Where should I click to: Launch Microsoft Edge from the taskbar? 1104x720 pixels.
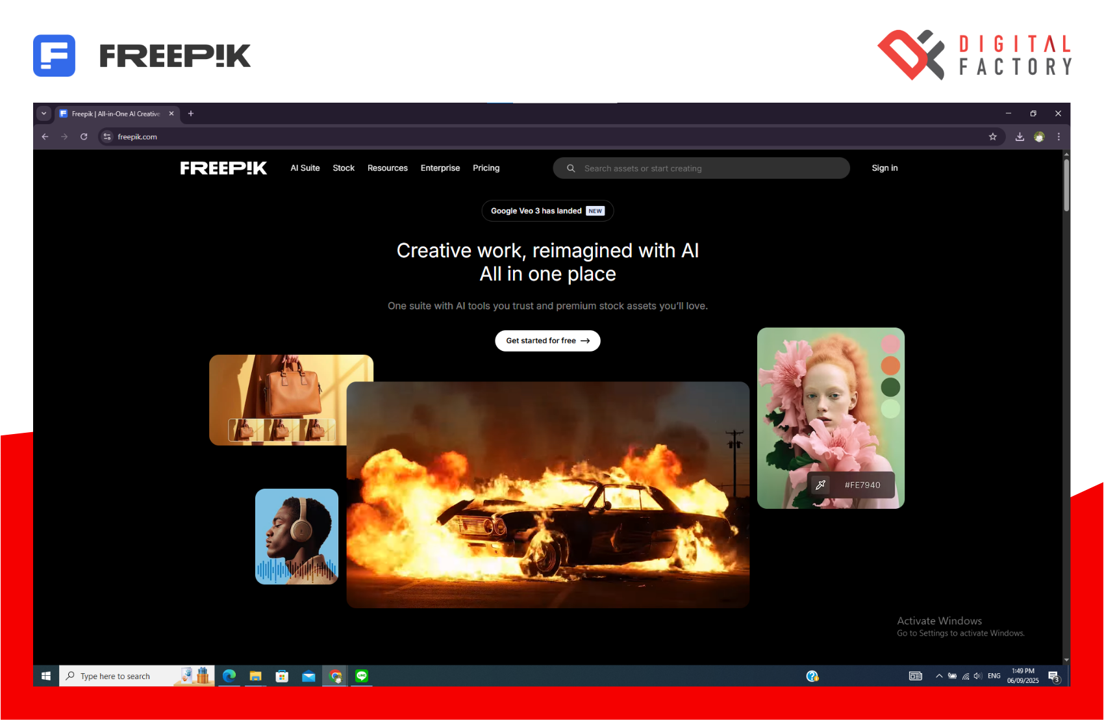point(229,676)
